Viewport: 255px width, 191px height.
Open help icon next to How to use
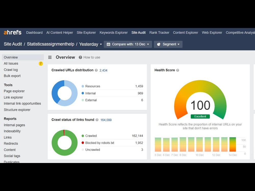80,57
